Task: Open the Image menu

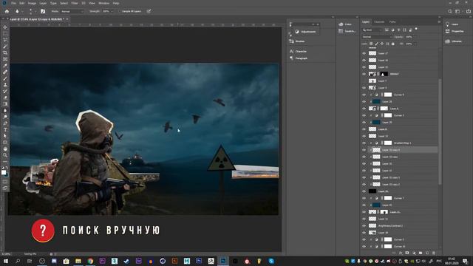Action: [x=32, y=3]
